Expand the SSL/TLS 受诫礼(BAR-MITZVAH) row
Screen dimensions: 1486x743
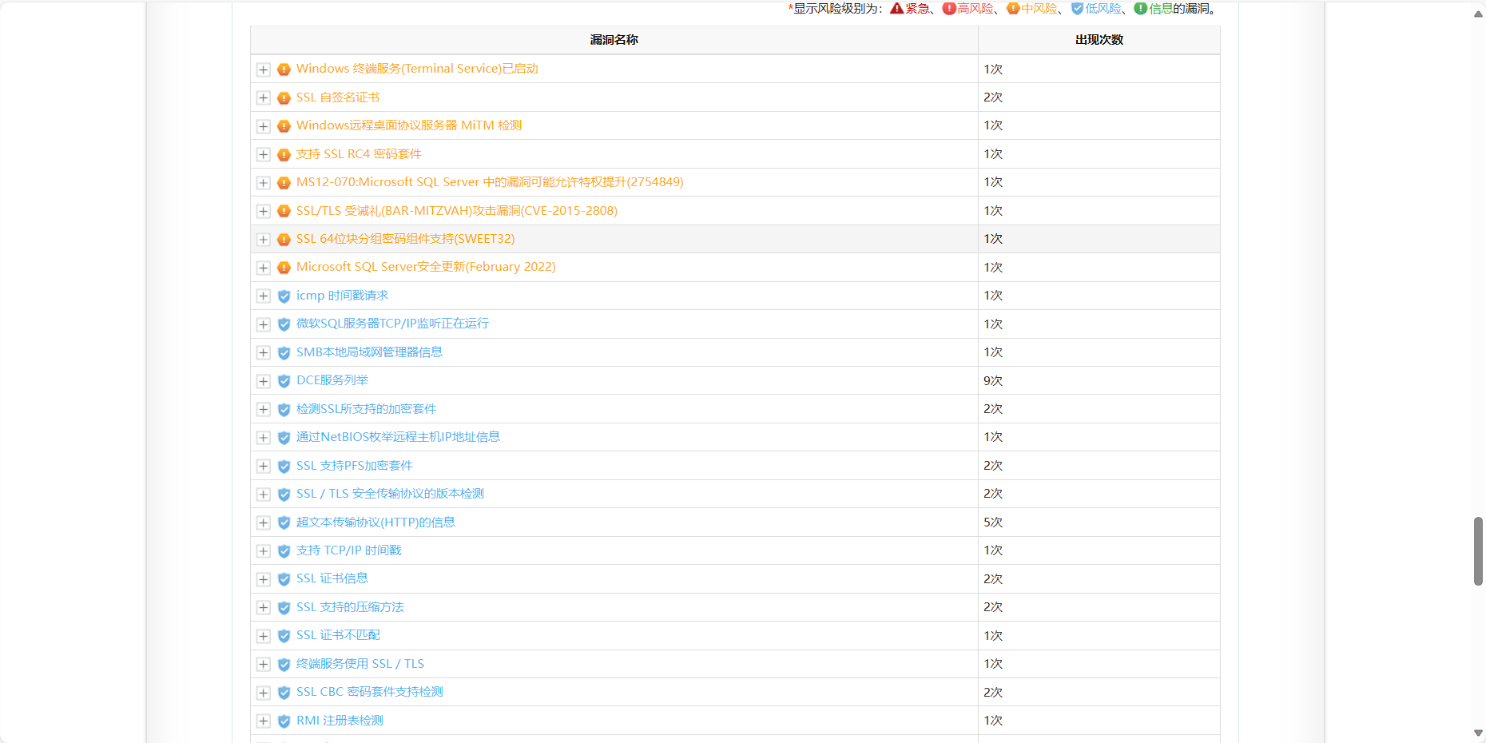point(263,211)
